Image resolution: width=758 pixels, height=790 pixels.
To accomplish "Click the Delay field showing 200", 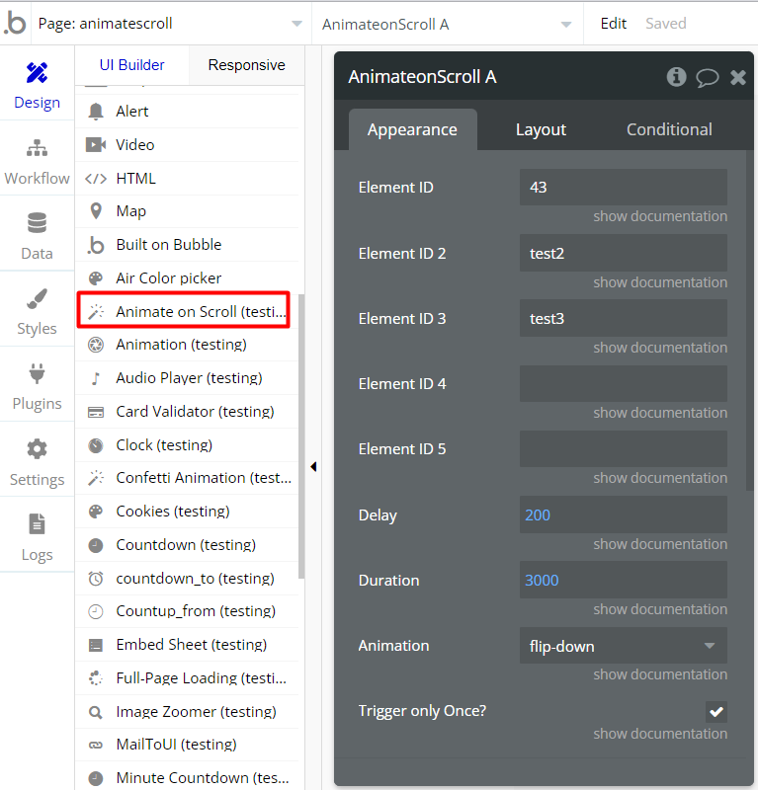I will [x=624, y=514].
